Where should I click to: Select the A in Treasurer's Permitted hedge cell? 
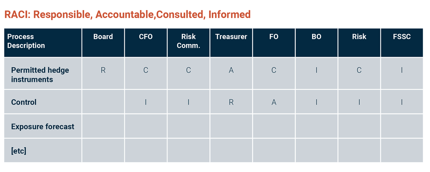pyautogui.click(x=231, y=70)
